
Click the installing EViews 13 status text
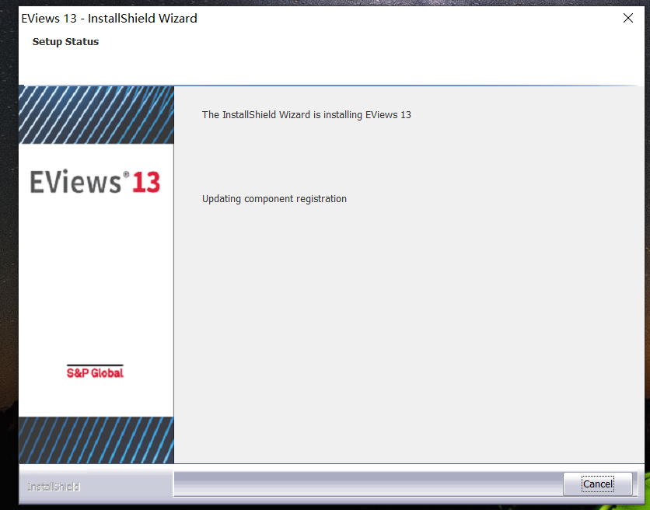coord(306,114)
